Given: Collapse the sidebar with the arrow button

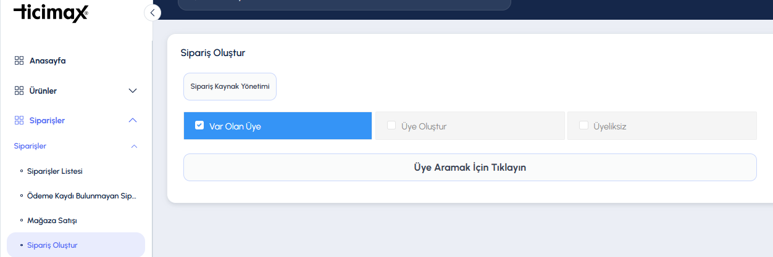Looking at the screenshot, I should (152, 12).
